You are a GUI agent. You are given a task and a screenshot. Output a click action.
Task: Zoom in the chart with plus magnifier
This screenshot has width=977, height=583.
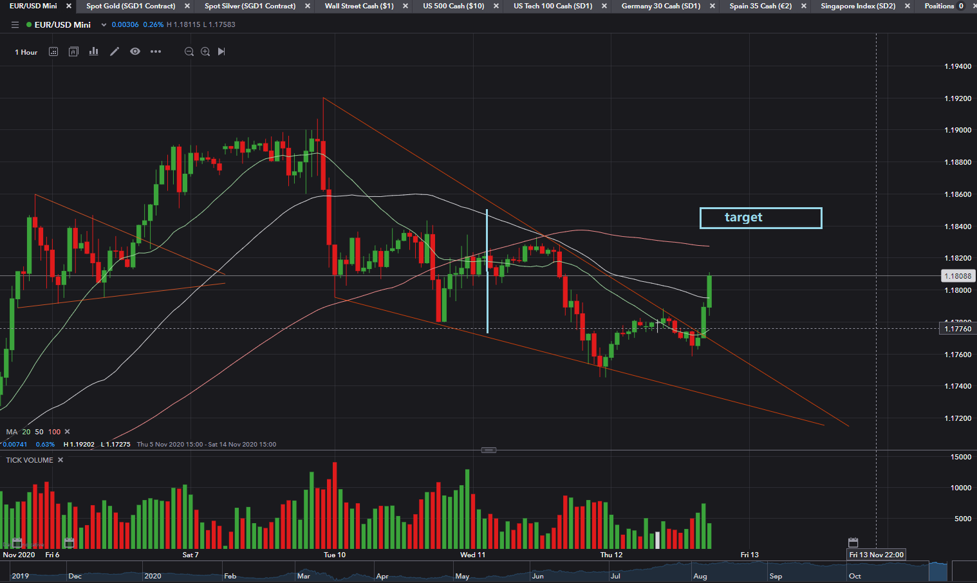(x=205, y=51)
